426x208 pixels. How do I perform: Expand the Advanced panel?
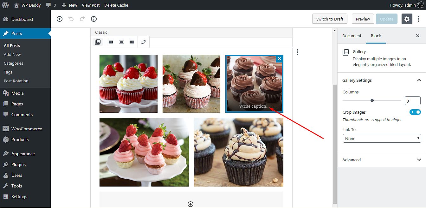click(x=382, y=160)
